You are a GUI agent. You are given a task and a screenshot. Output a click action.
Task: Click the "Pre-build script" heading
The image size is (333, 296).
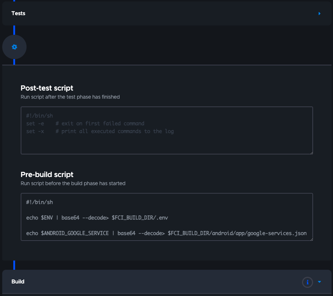(47, 174)
